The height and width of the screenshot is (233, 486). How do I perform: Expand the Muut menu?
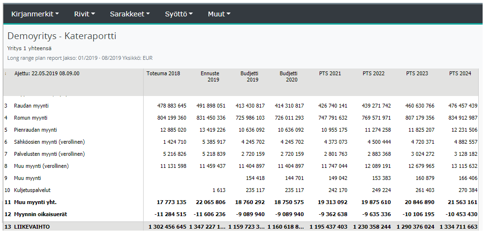point(219,14)
